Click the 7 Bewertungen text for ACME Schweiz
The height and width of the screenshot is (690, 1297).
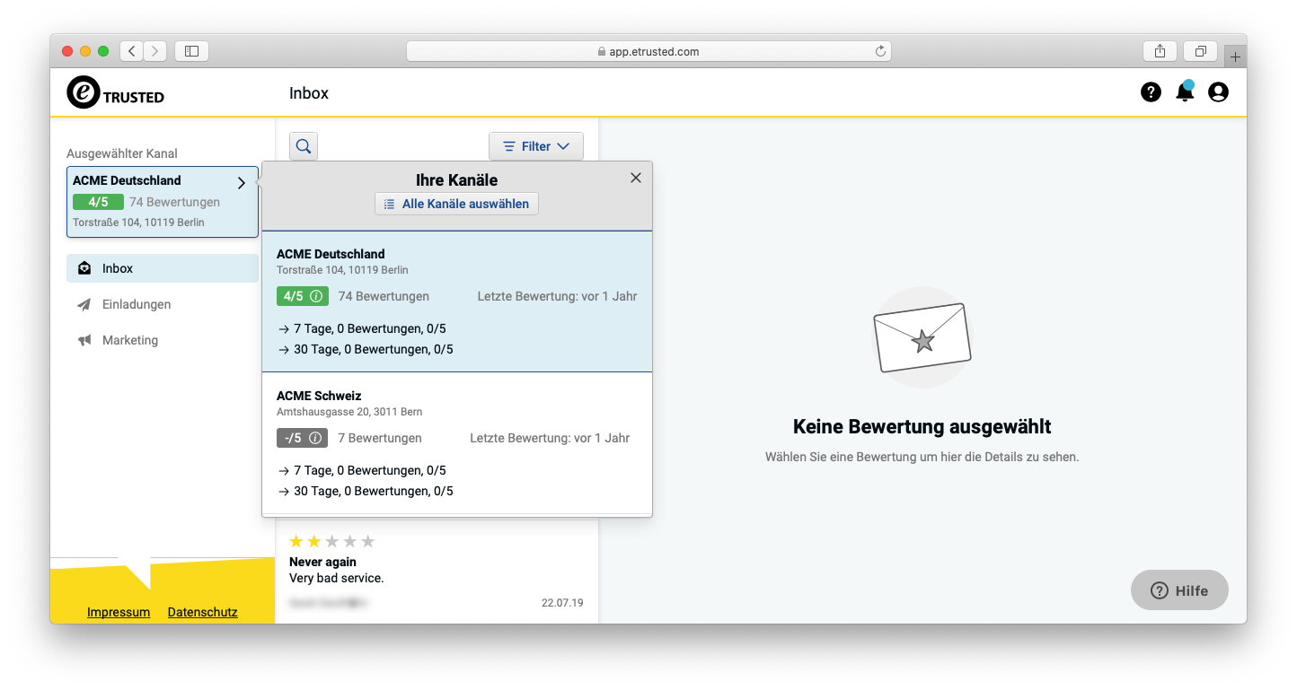pyautogui.click(x=380, y=438)
